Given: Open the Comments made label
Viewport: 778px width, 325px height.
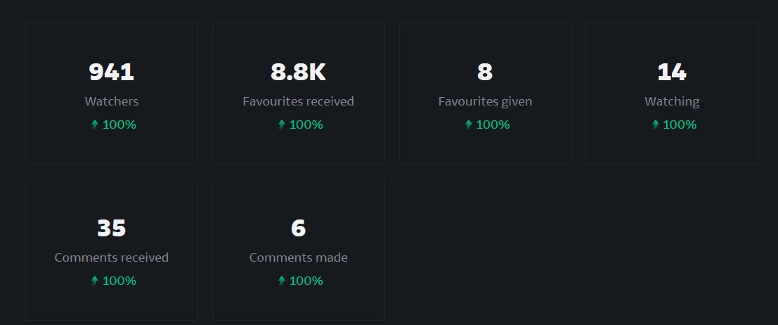Looking at the screenshot, I should pos(298,257).
